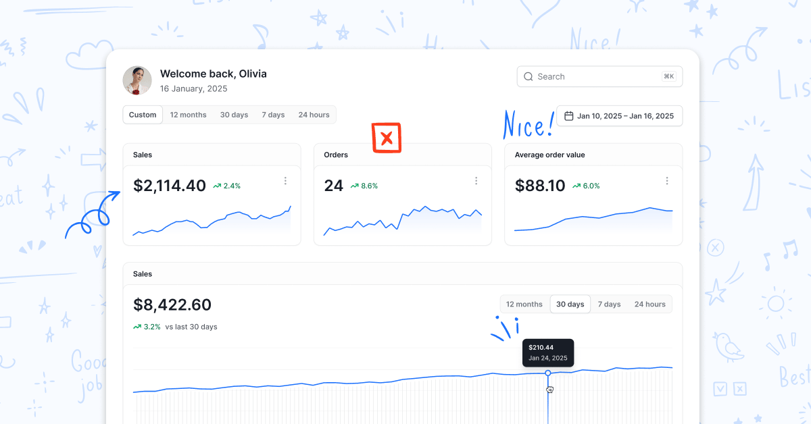
Task: Click the 8.6% orders trend indicator
Action: point(364,186)
